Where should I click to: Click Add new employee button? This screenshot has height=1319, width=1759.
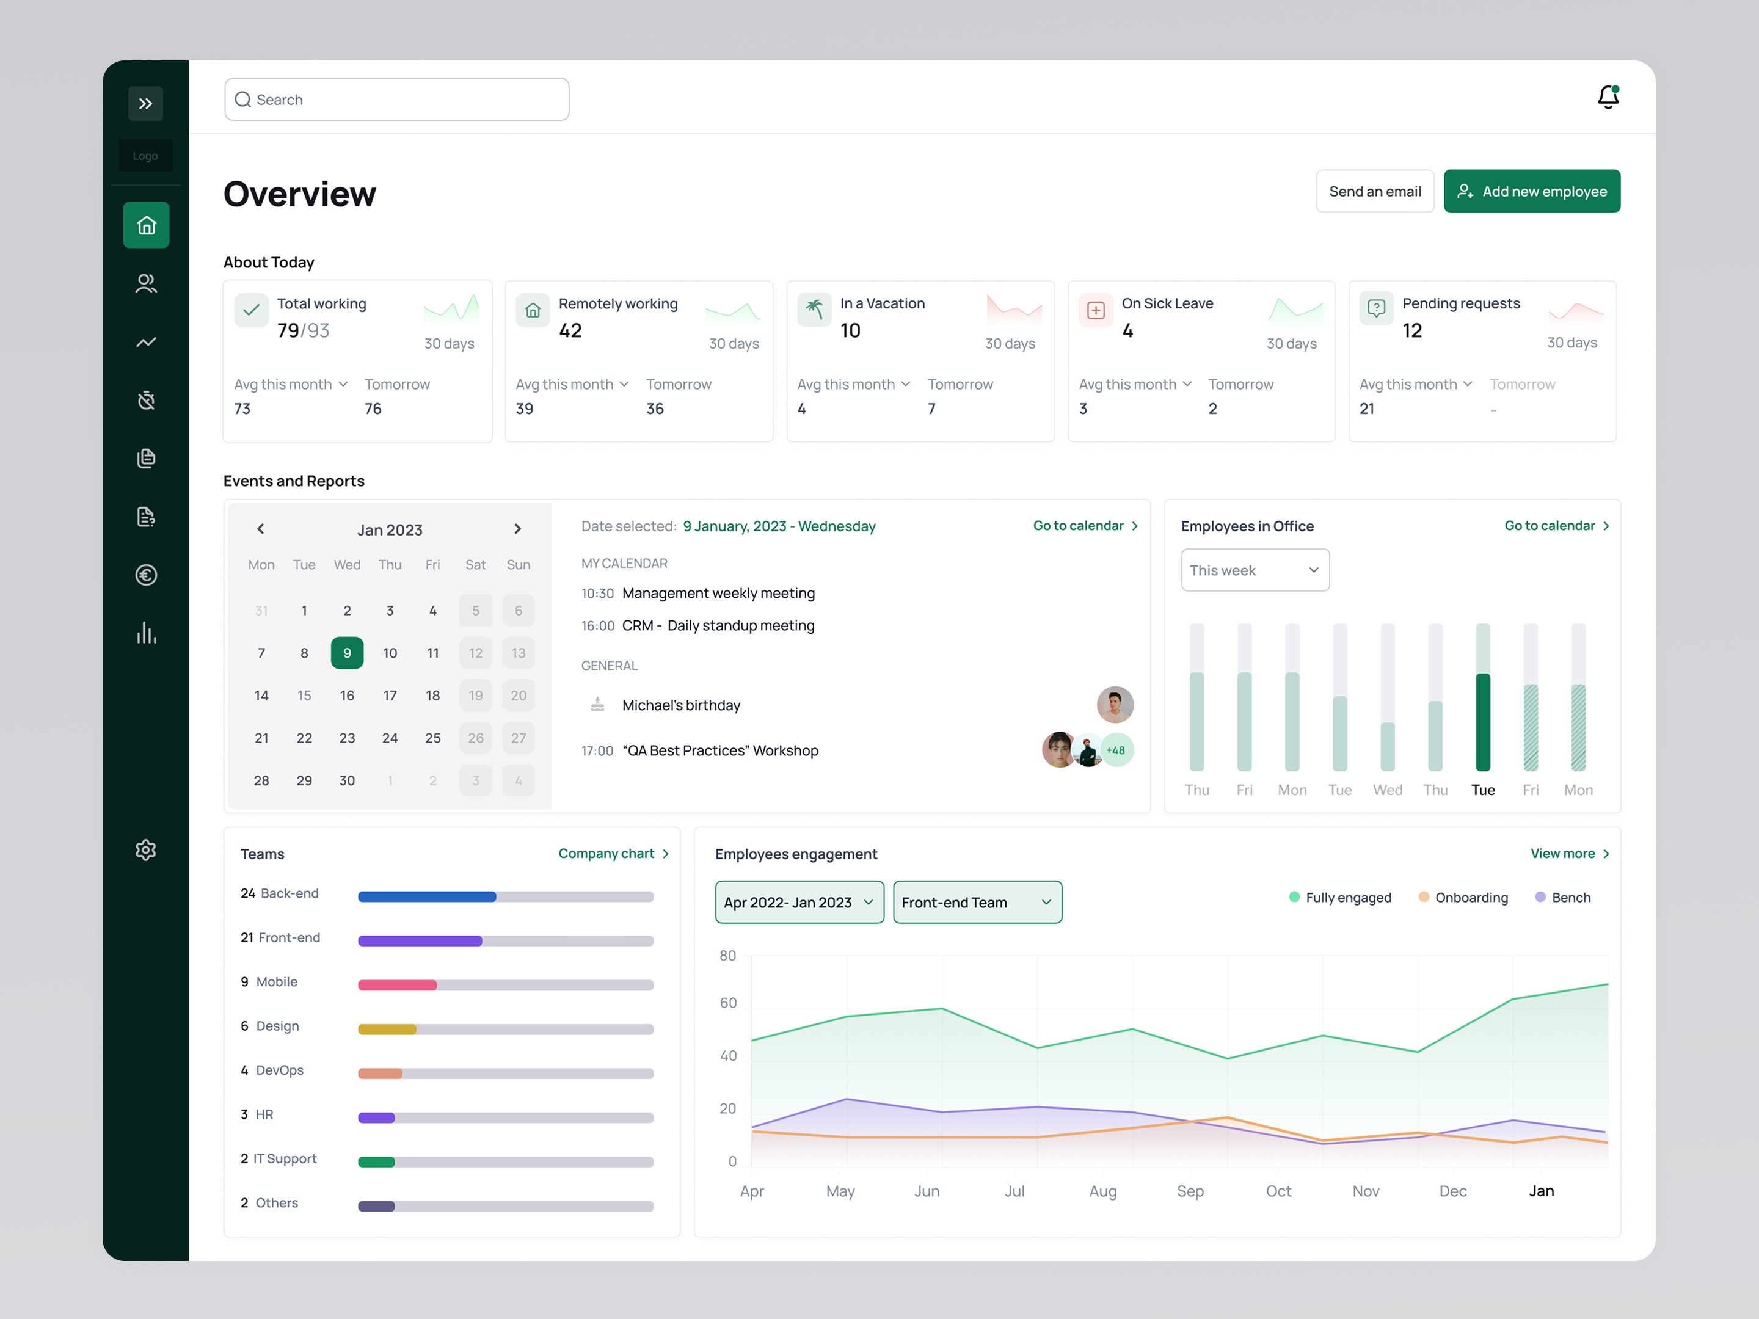pos(1532,192)
